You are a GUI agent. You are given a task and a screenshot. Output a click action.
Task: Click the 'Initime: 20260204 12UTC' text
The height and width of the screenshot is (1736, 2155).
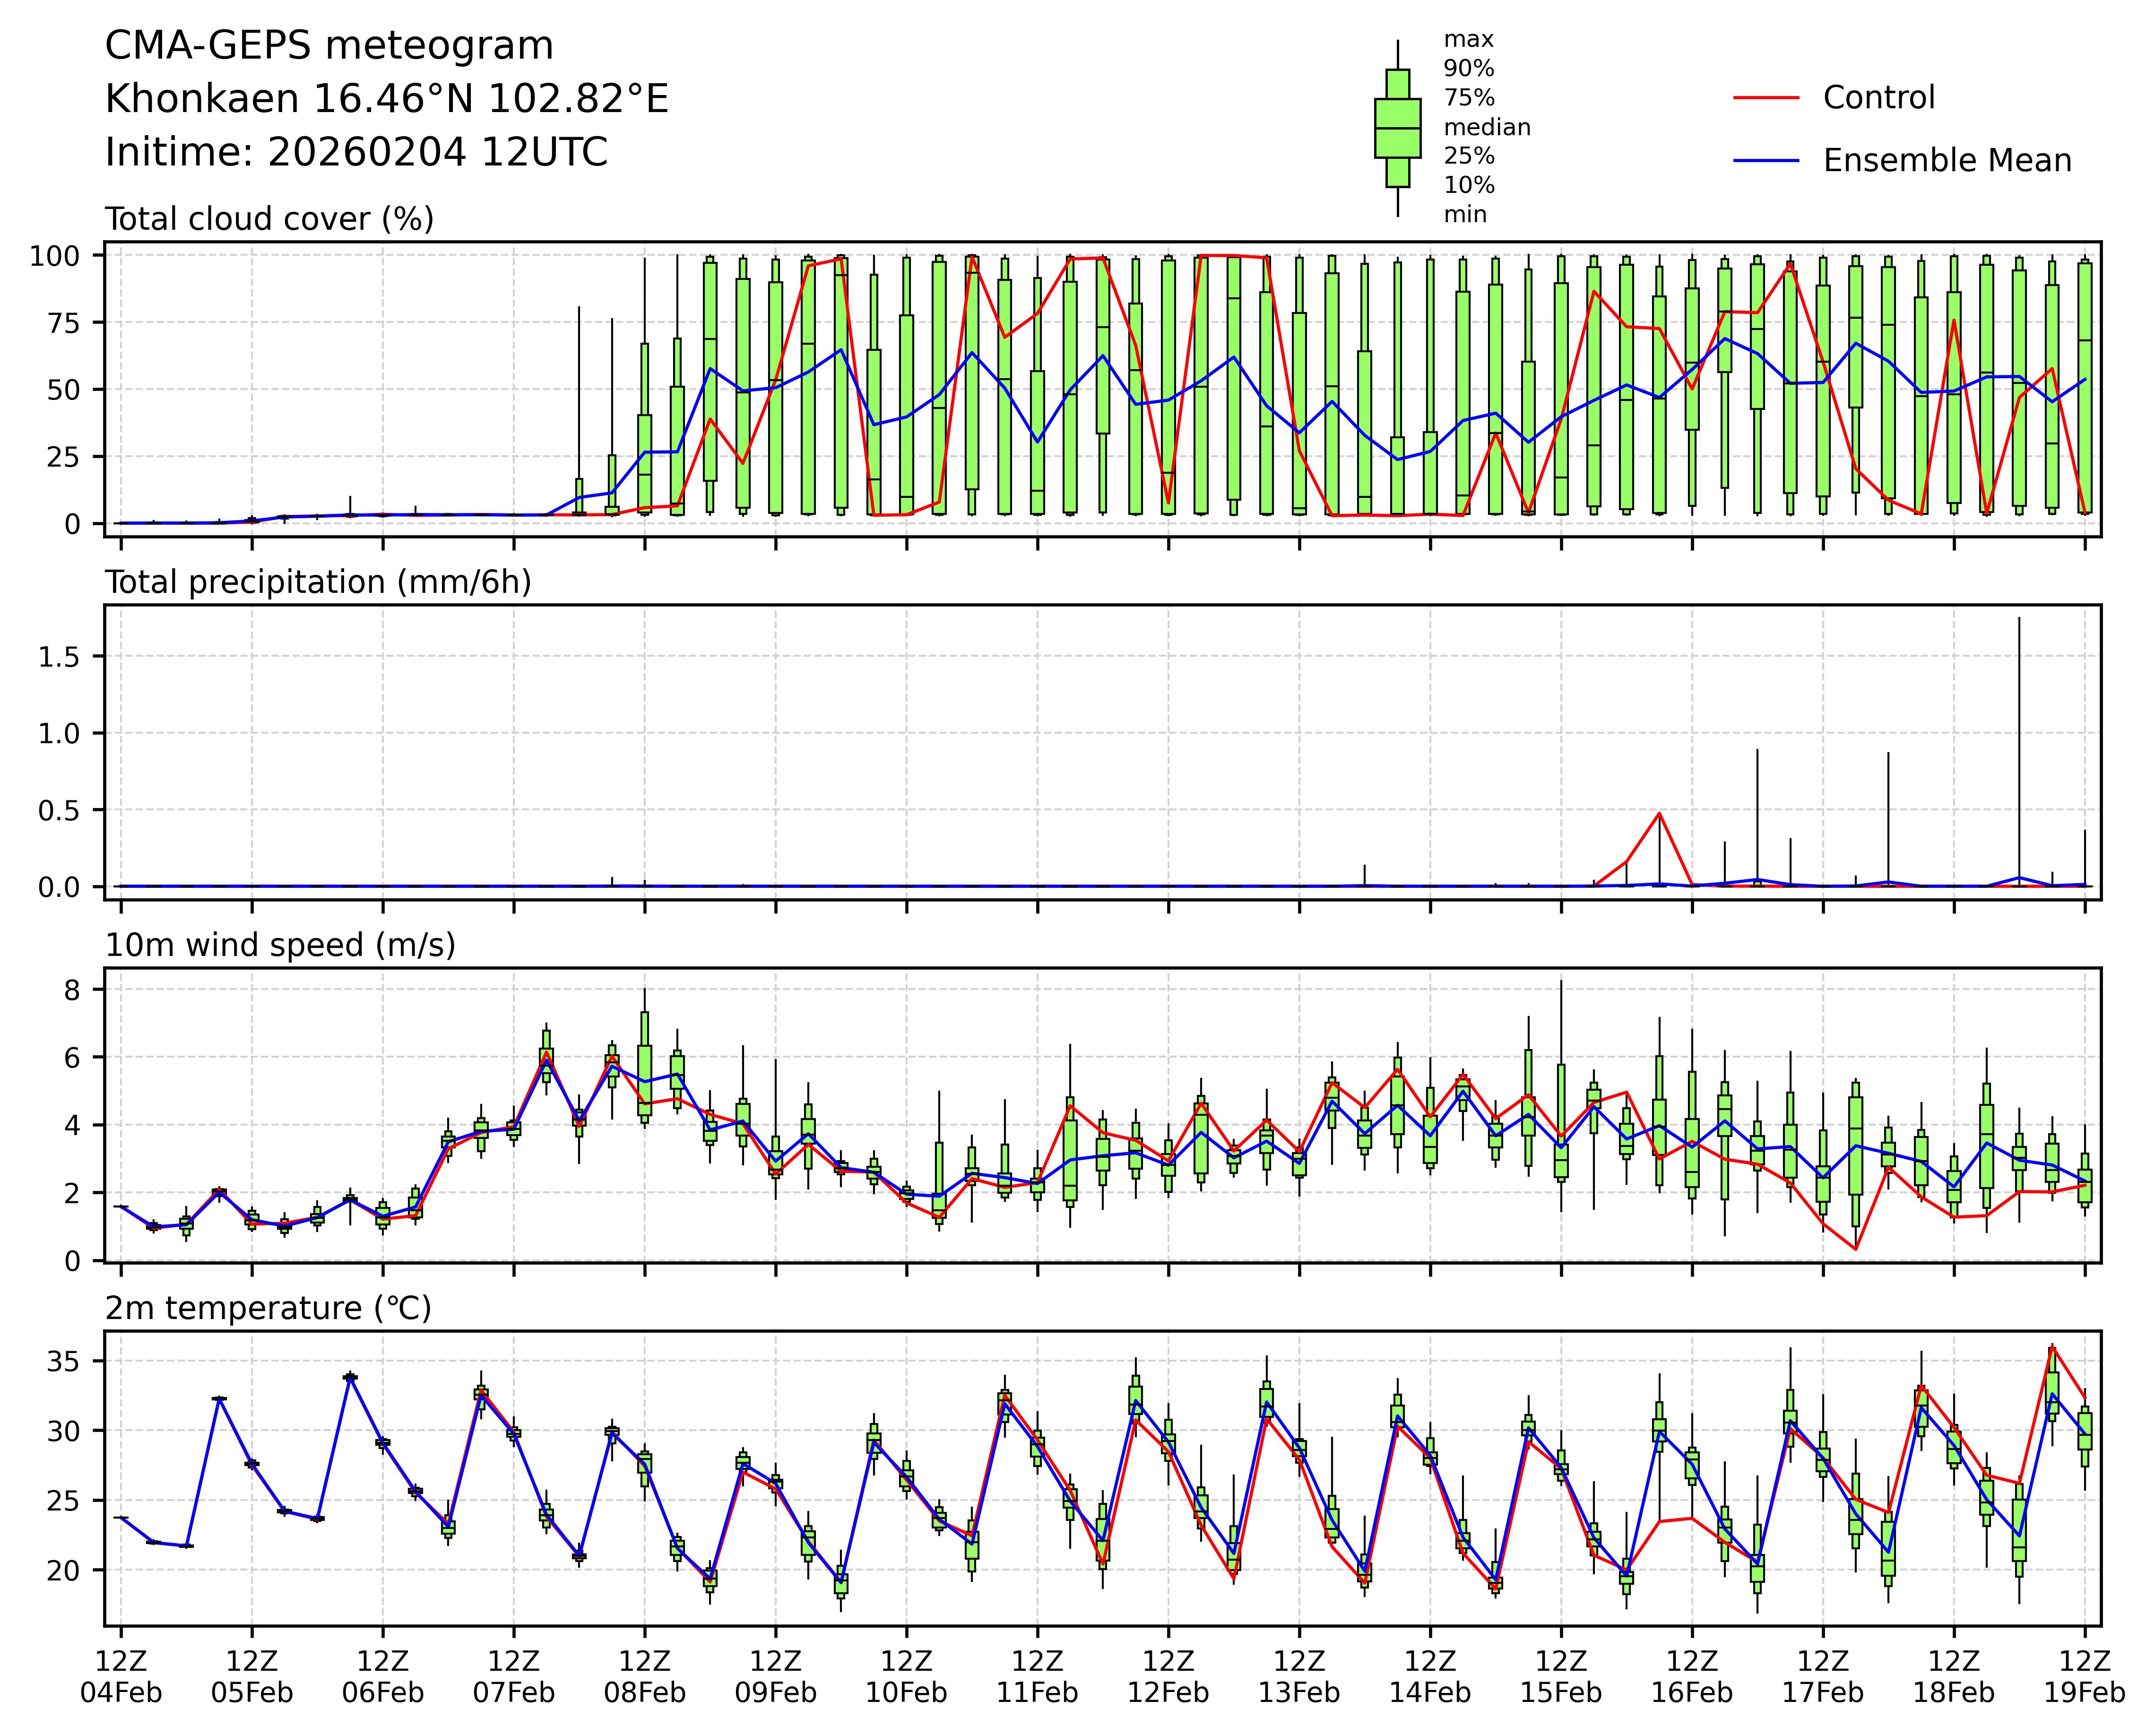click(356, 152)
